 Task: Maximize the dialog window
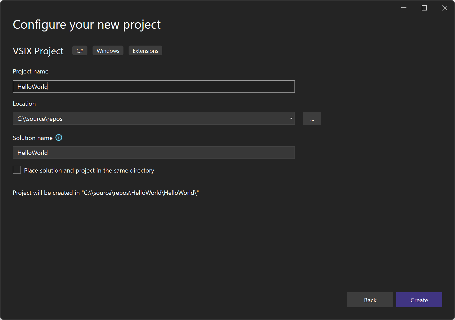click(424, 8)
